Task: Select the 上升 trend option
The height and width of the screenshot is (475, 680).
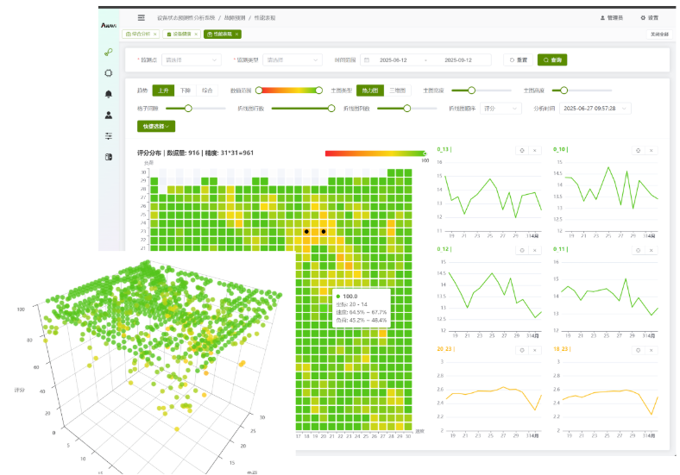Action: [x=163, y=90]
